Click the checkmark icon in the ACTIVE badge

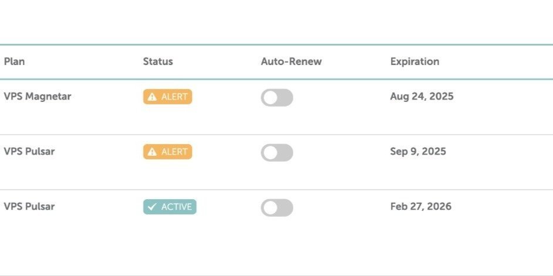point(152,207)
